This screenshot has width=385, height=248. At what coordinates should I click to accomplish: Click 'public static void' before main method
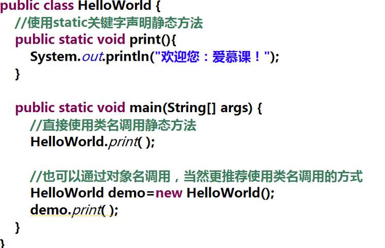tap(70, 108)
